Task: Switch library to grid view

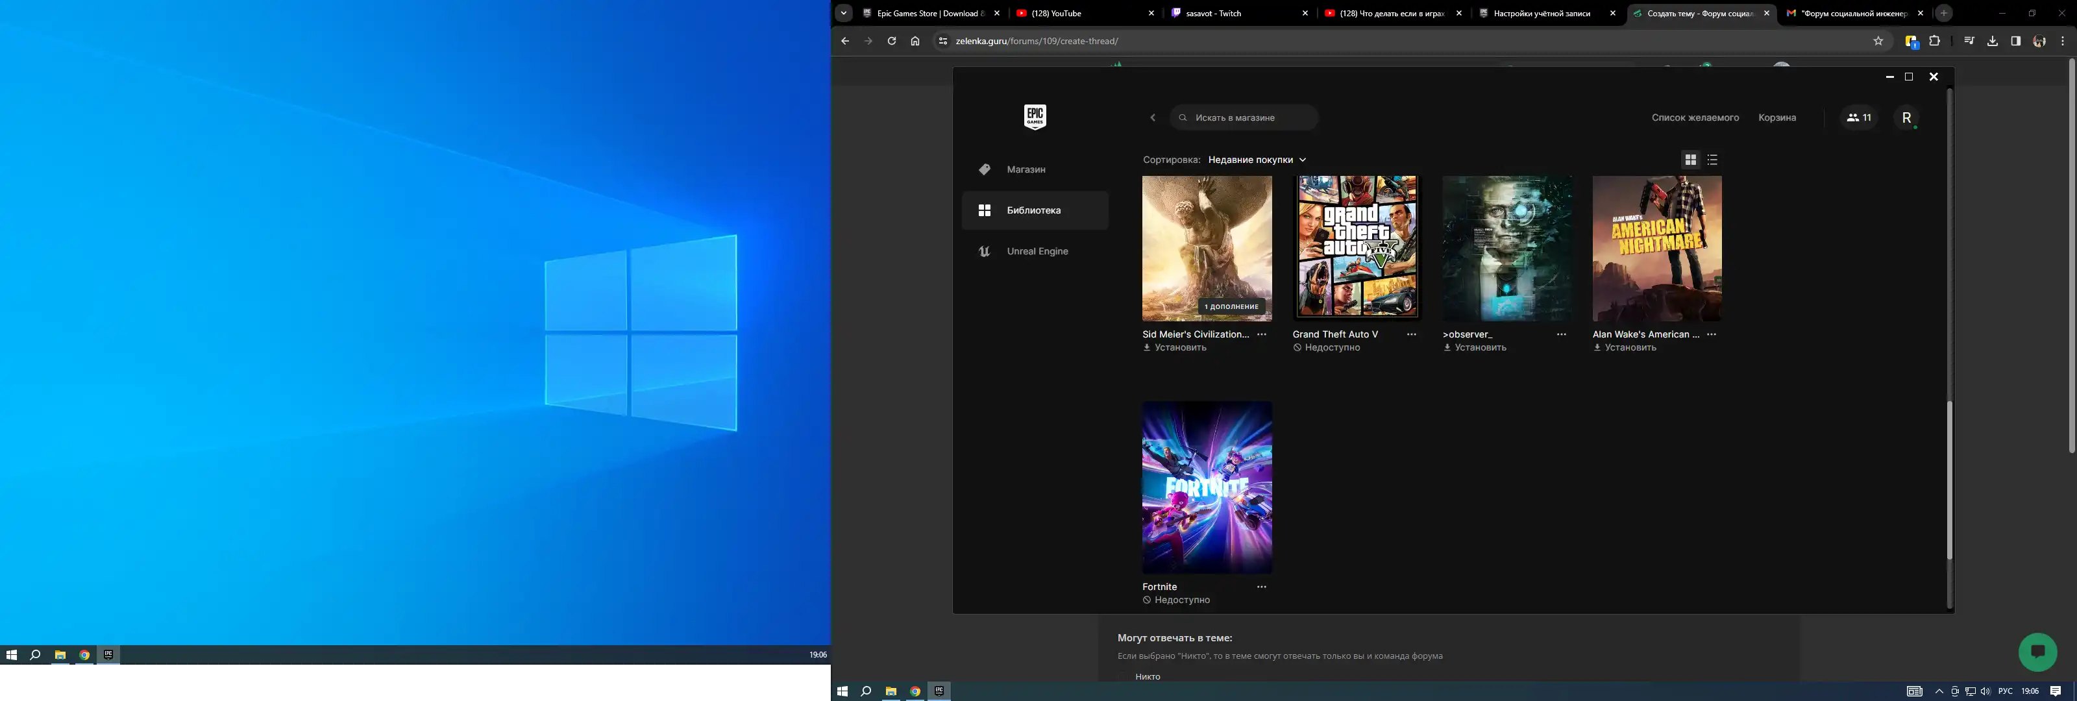Action: pos(1691,160)
